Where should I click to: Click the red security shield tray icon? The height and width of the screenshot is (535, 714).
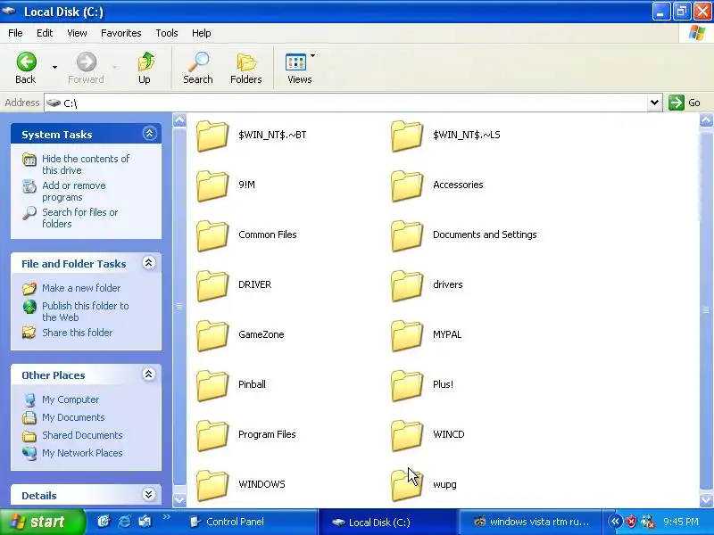click(x=631, y=522)
